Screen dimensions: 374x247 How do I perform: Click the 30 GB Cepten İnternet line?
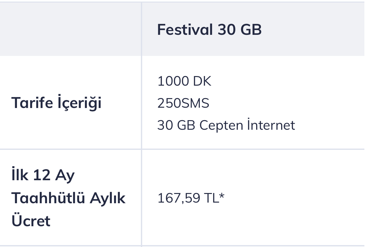point(226,125)
